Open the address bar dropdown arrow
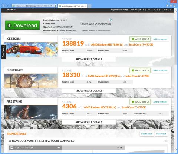This screenshot has width=178, height=154. pyautogui.click(x=53, y=6)
